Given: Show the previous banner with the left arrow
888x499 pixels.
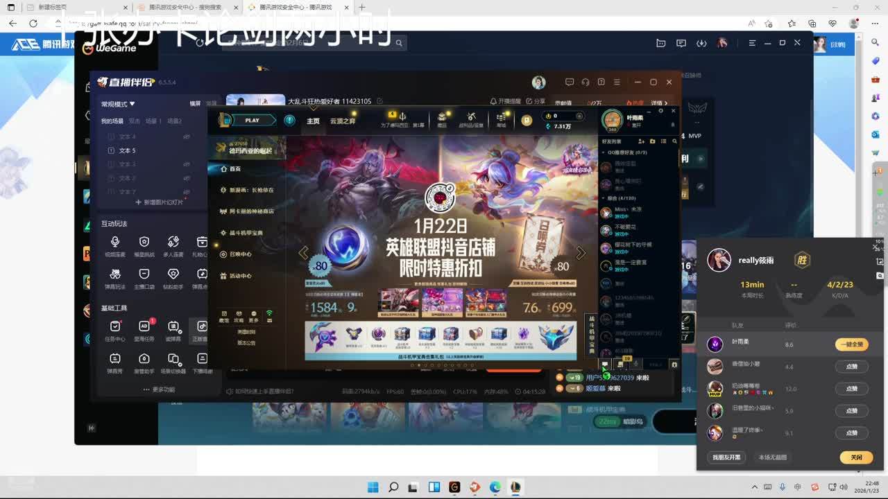Looking at the screenshot, I should pos(303,253).
